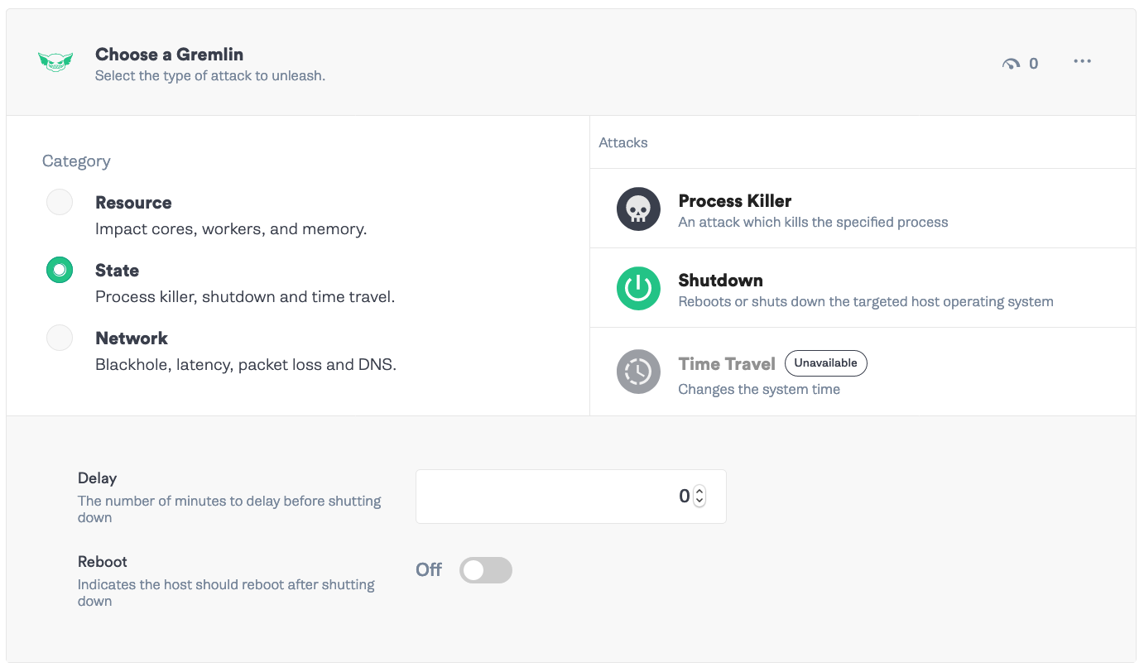The image size is (1144, 672).
Task: Select the Resource category radio button
Action: [x=60, y=202]
